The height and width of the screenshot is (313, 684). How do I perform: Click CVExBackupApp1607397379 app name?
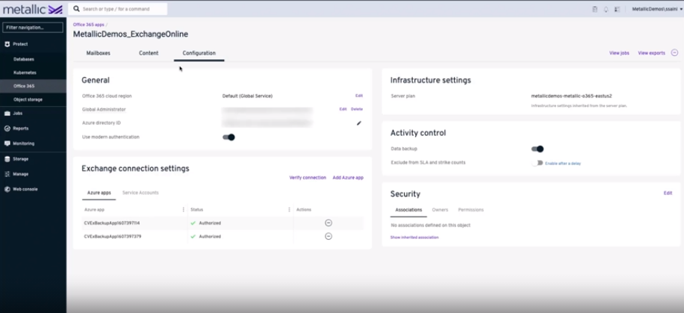113,237
